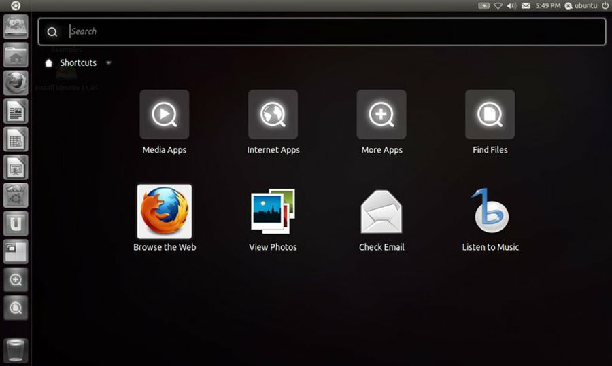Open the power session menu

coord(605,5)
